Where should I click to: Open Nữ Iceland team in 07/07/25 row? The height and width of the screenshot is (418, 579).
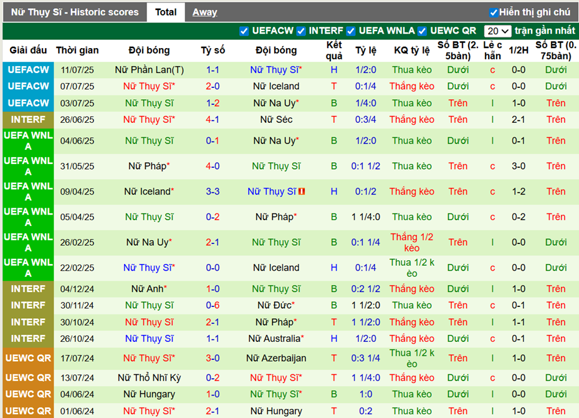[x=276, y=87]
